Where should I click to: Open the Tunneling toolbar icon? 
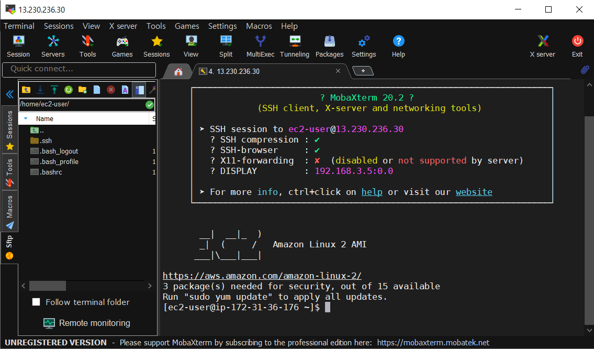pyautogui.click(x=295, y=46)
